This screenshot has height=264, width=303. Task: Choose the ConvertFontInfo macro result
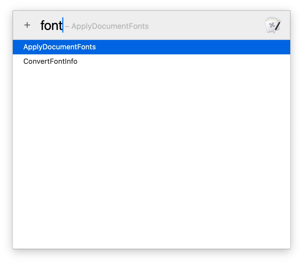151,61
